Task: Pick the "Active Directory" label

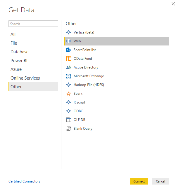Action: tap(86, 67)
